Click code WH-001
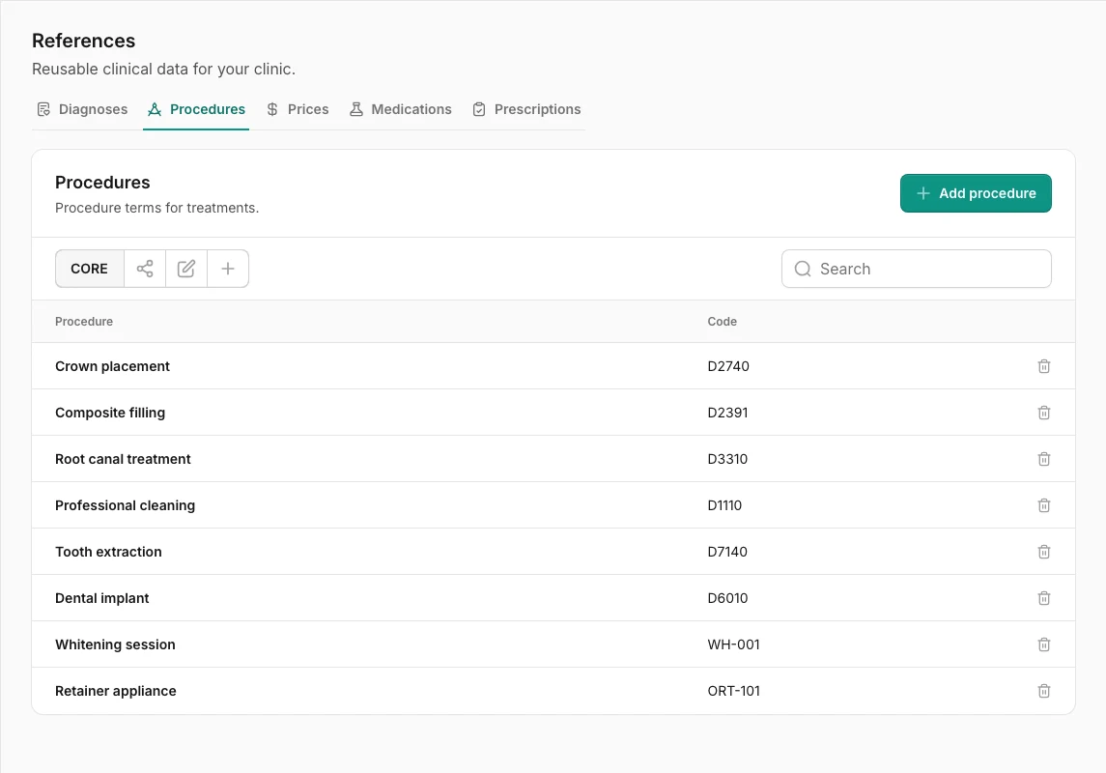1106x773 pixels. [x=733, y=644]
